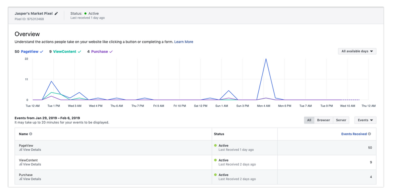The image size is (397, 192).
Task: Click info icon beside Events Received header
Action: point(370,134)
